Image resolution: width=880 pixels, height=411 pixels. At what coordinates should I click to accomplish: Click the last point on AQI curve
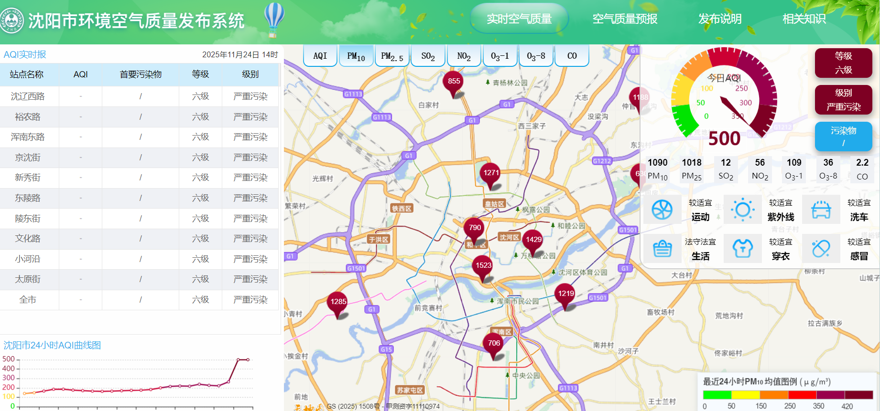pos(248,359)
